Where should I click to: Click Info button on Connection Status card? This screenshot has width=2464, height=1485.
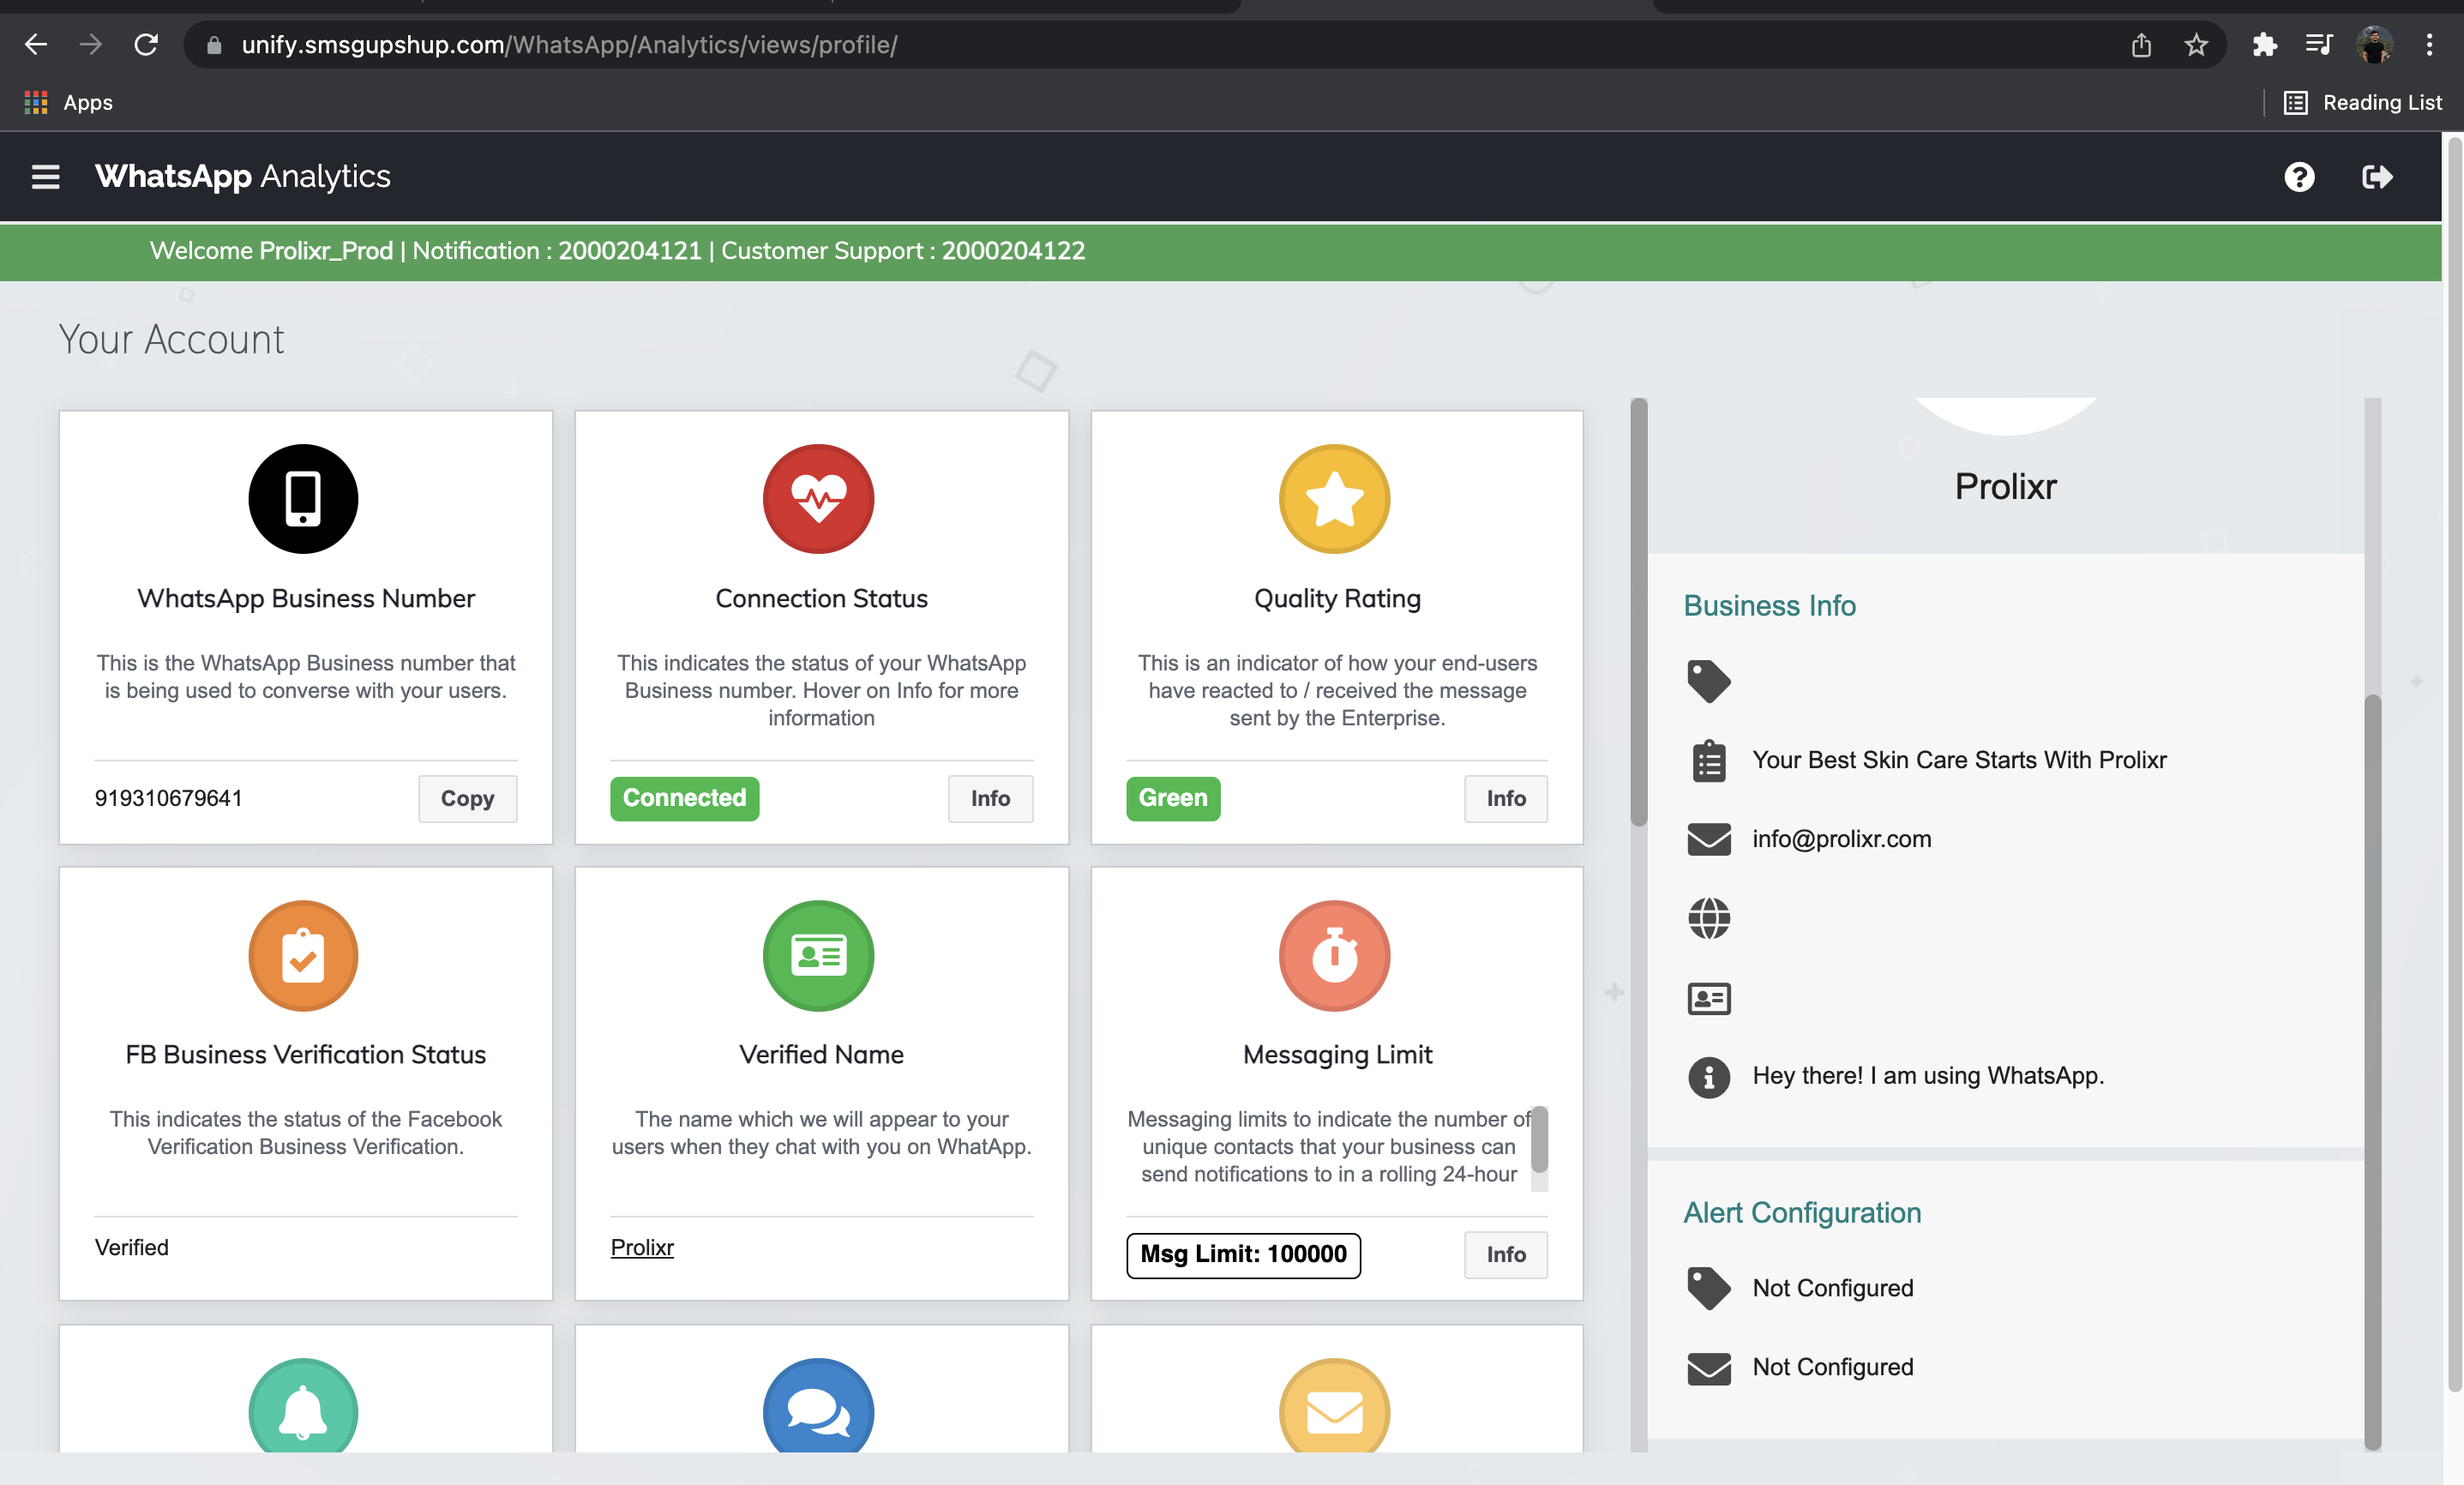pos(990,798)
